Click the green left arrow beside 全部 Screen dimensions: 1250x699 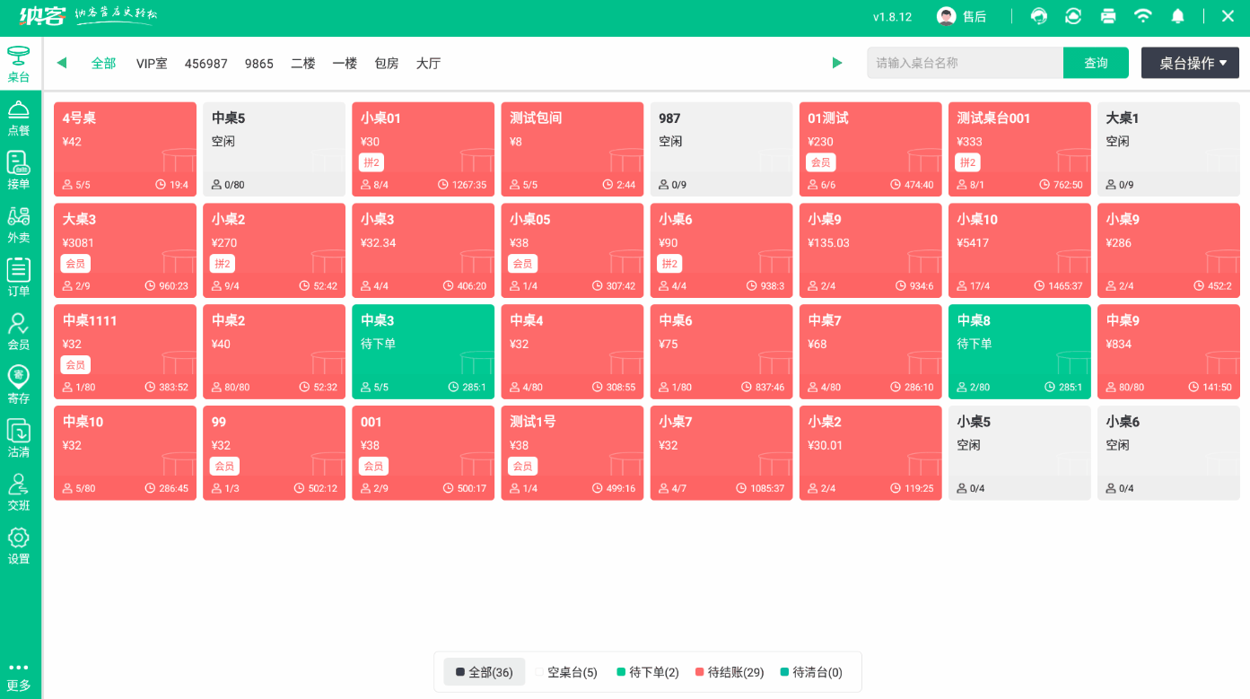pos(61,63)
